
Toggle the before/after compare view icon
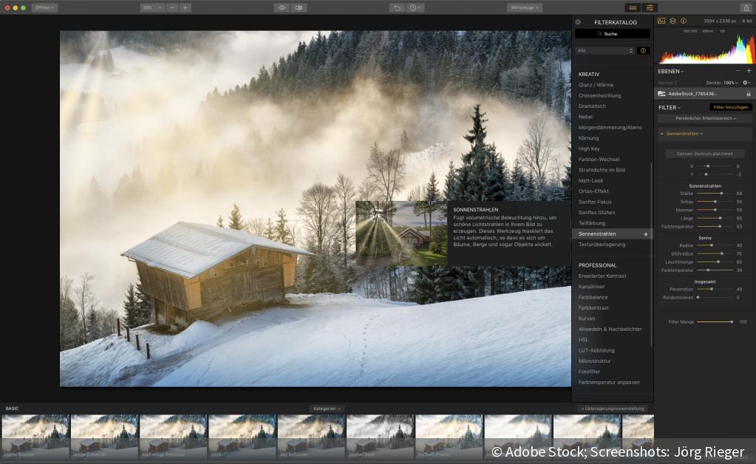[x=299, y=7]
